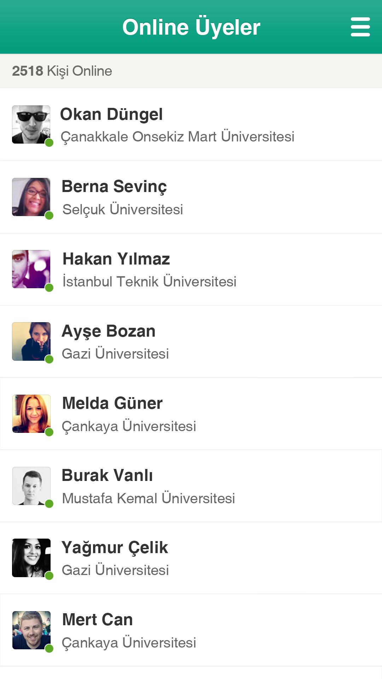Tap Okan Düngel's profile photo
The width and height of the screenshot is (382, 679).
coord(31,124)
